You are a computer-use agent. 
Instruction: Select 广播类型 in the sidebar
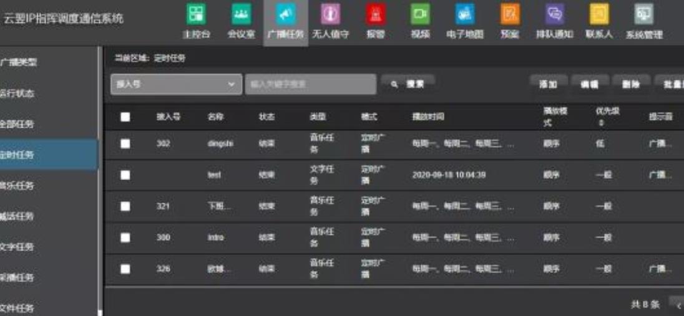18,62
